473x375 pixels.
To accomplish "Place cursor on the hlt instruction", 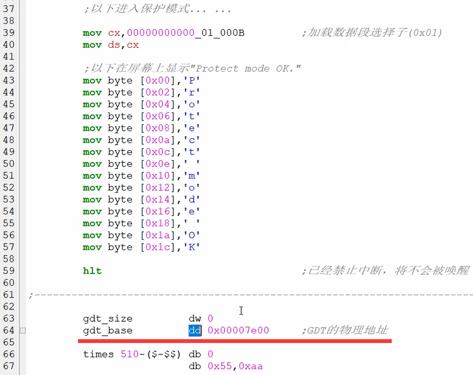I will [x=92, y=271].
